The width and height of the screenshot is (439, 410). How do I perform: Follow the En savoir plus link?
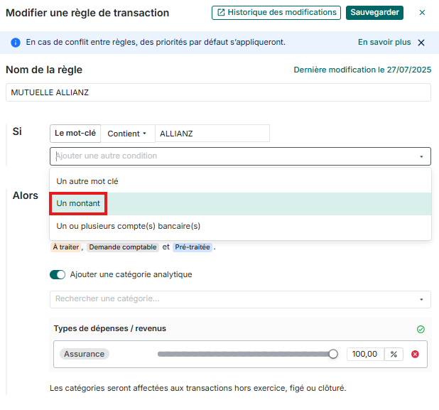[x=384, y=43]
